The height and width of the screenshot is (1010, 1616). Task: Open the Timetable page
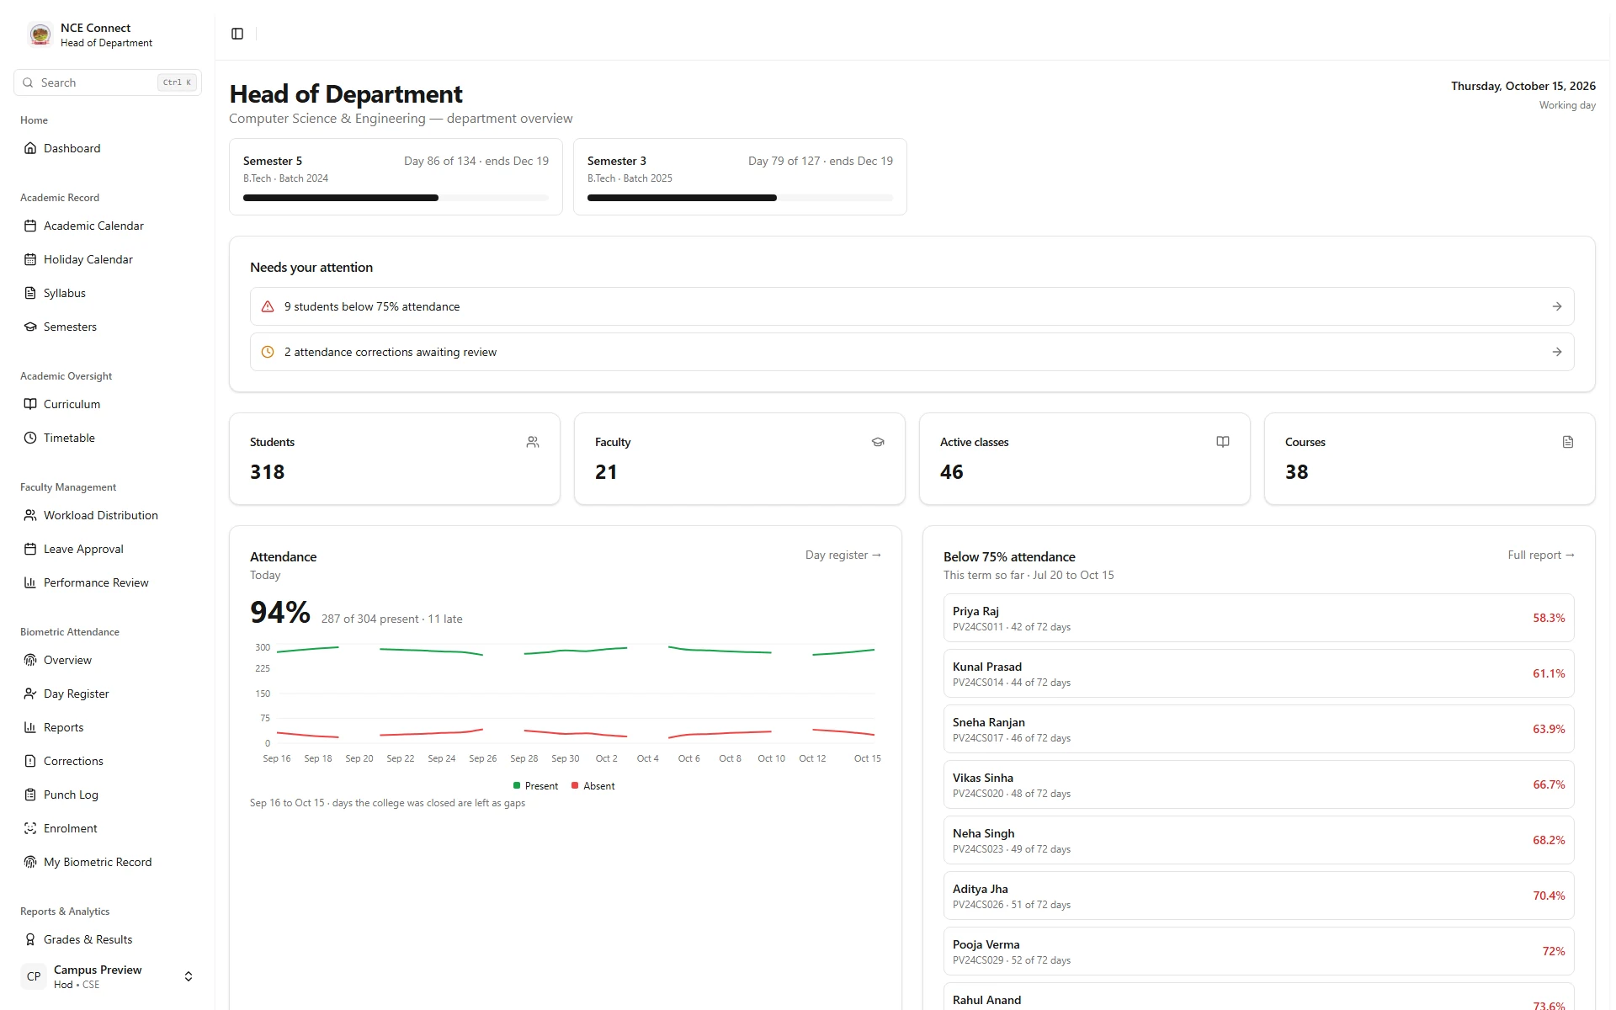(108, 438)
